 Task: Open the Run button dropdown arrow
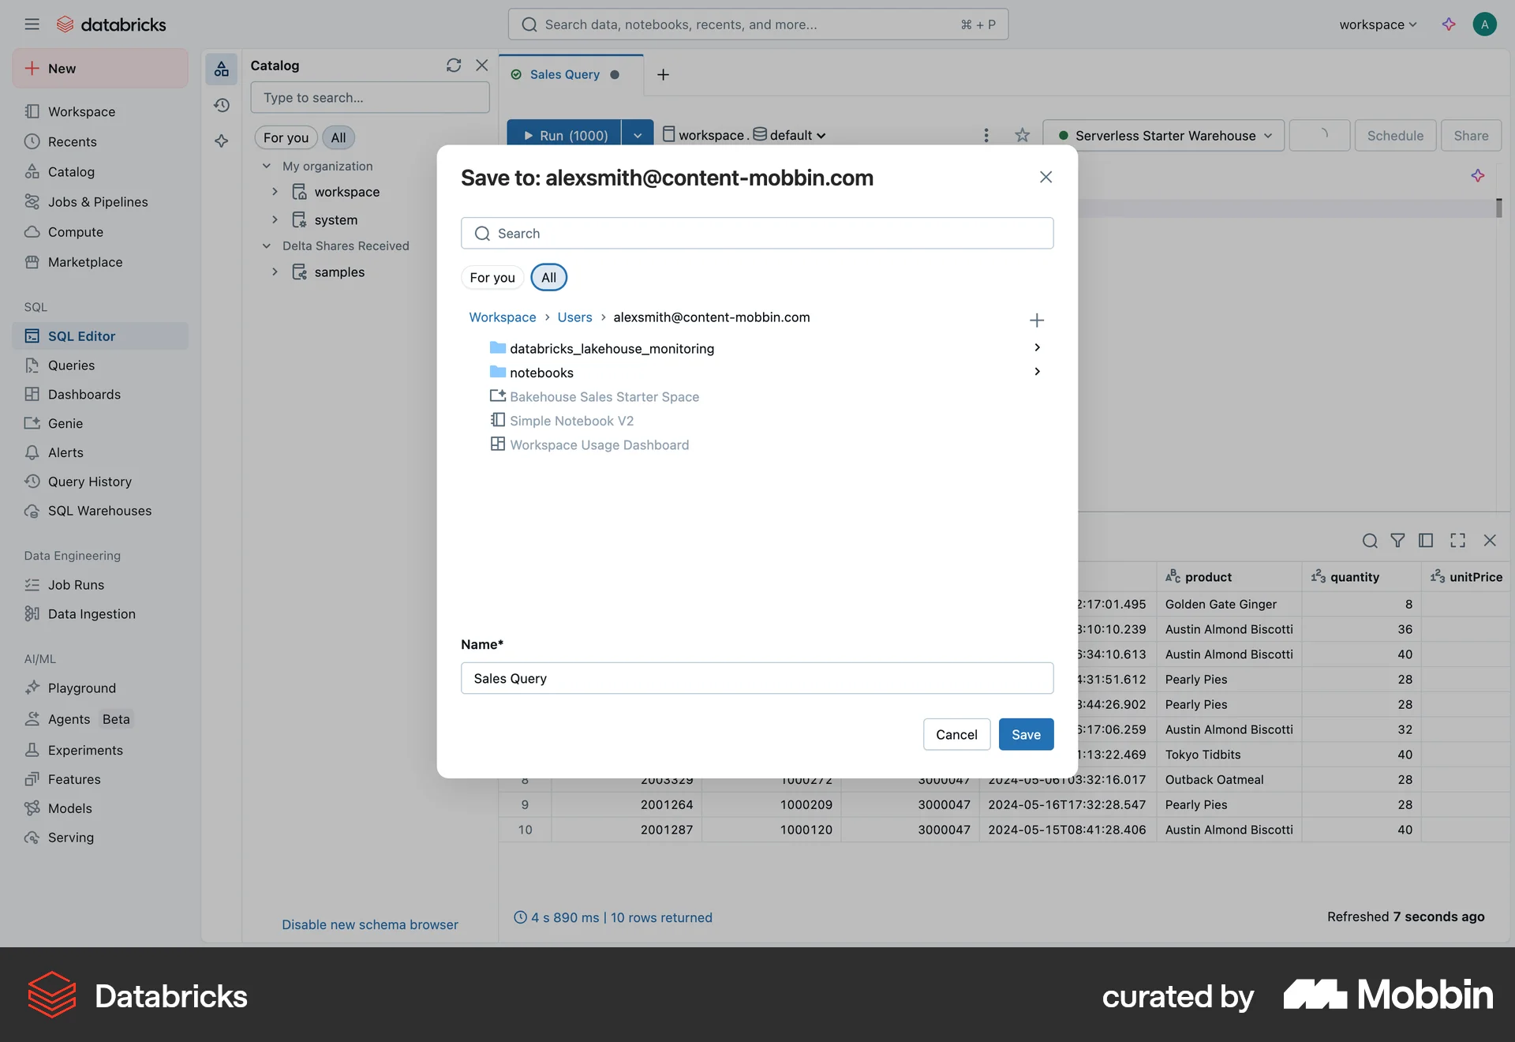click(x=638, y=135)
